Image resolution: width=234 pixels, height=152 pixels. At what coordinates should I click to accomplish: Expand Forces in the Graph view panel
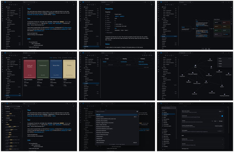point(220,66)
